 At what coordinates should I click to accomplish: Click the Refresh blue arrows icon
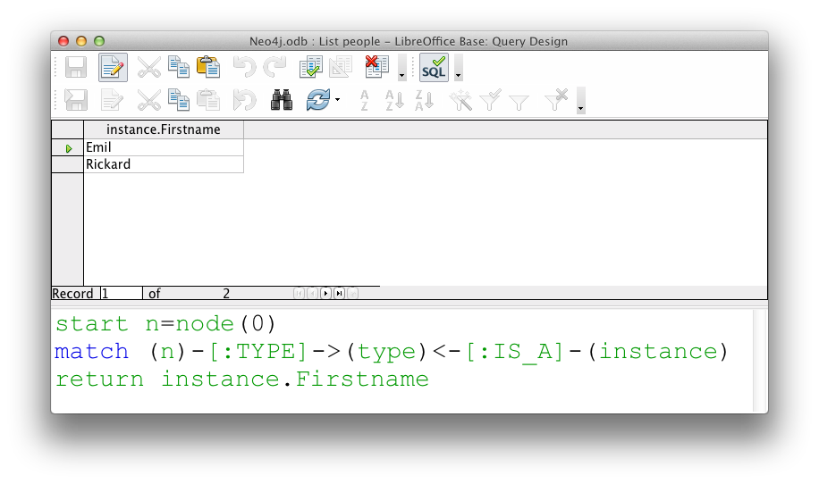coord(318,100)
